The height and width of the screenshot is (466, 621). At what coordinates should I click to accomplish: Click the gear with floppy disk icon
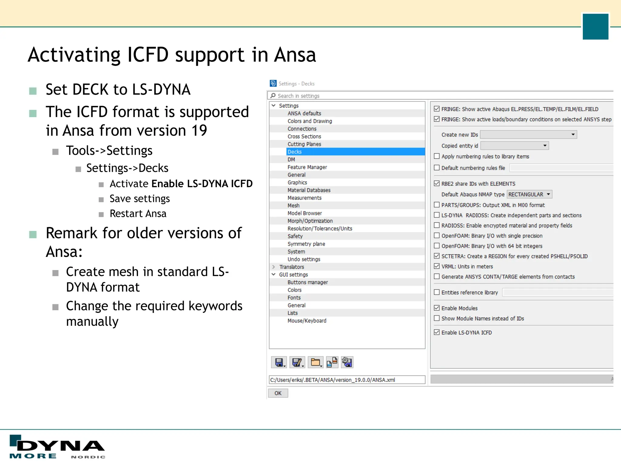click(347, 362)
